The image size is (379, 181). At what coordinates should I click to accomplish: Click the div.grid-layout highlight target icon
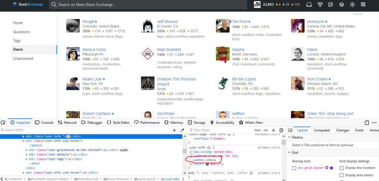coord(327,168)
